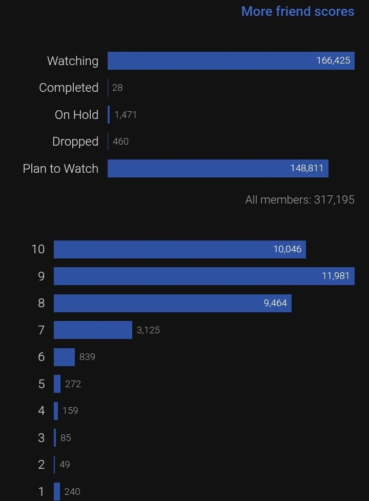
Task: Click the Watching bar showing 166,425
Action: point(231,61)
